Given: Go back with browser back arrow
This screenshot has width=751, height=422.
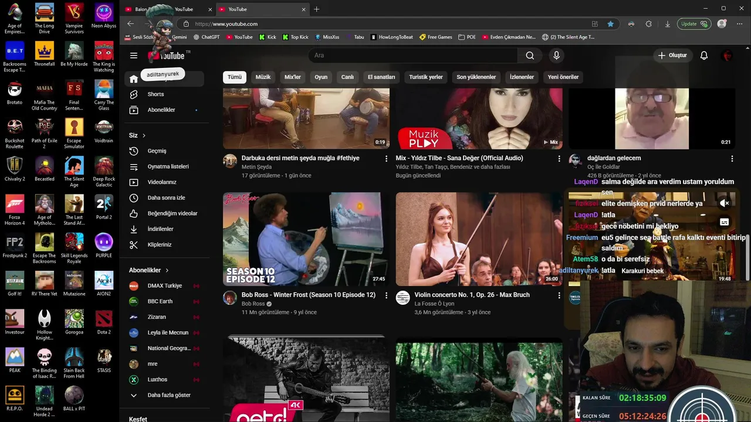Looking at the screenshot, I should click(x=130, y=24).
